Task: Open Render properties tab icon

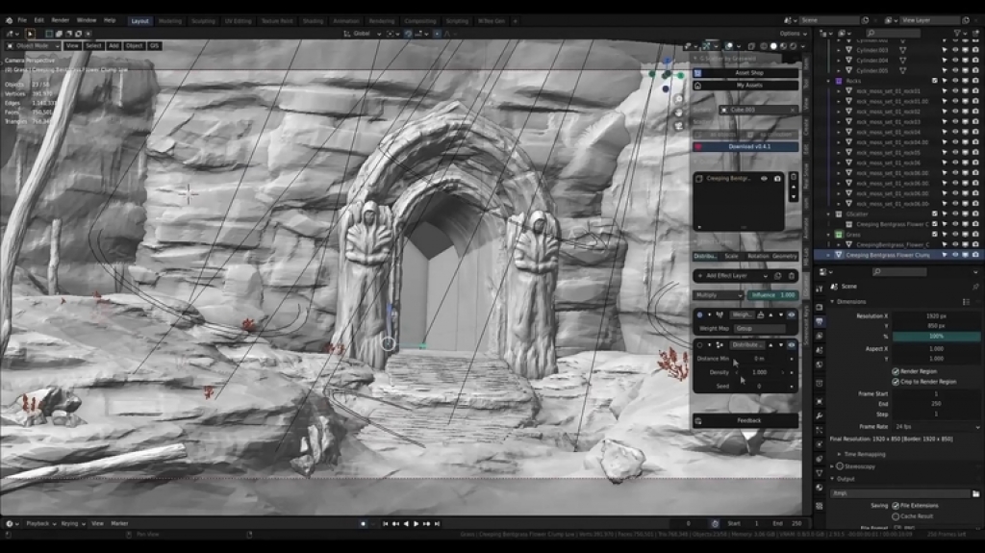Action: click(820, 308)
